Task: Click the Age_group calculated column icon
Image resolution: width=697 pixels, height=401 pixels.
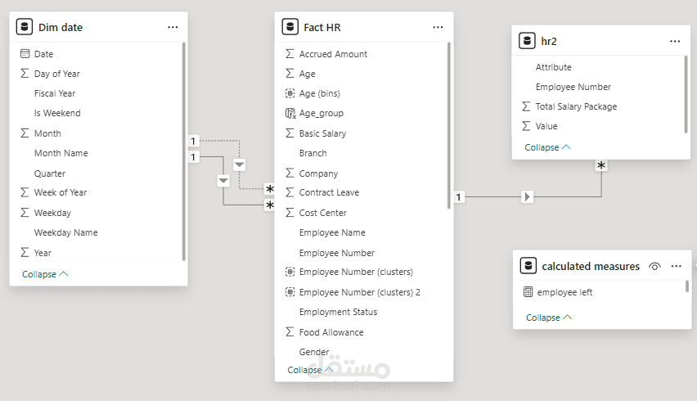Action: [290, 113]
